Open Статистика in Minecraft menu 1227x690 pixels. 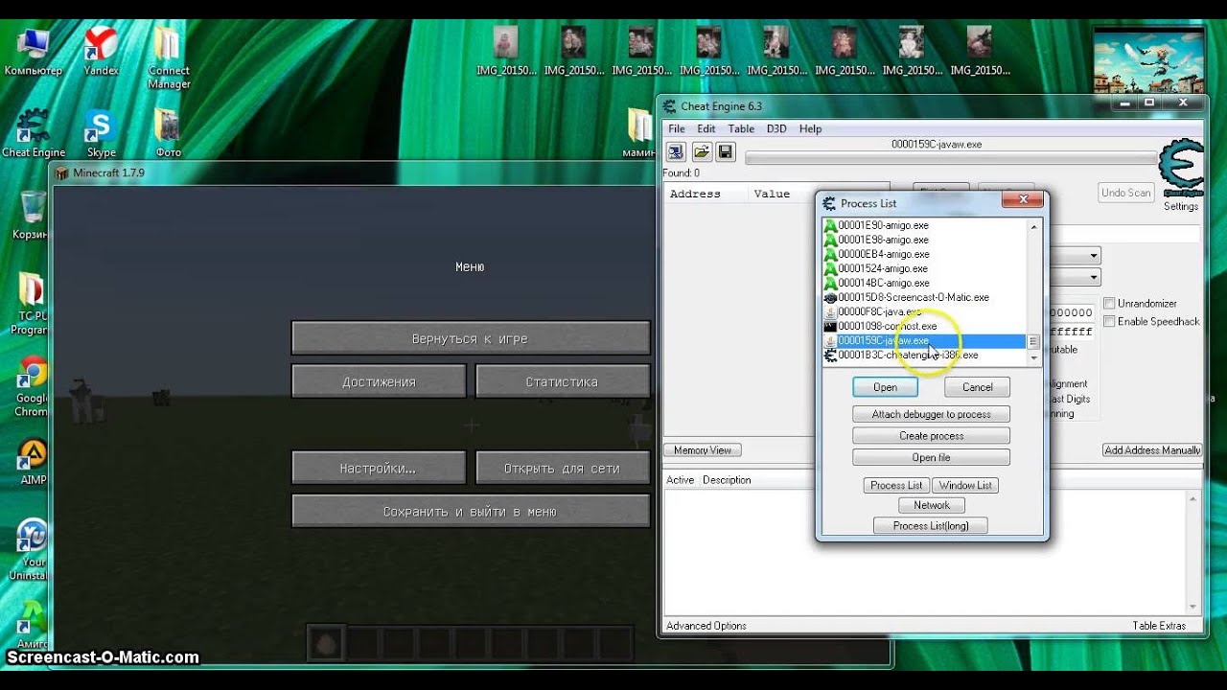[562, 381]
